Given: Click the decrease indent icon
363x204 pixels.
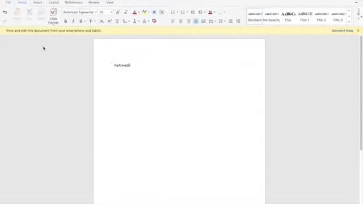Looking at the screenshot, I should point(193,12).
